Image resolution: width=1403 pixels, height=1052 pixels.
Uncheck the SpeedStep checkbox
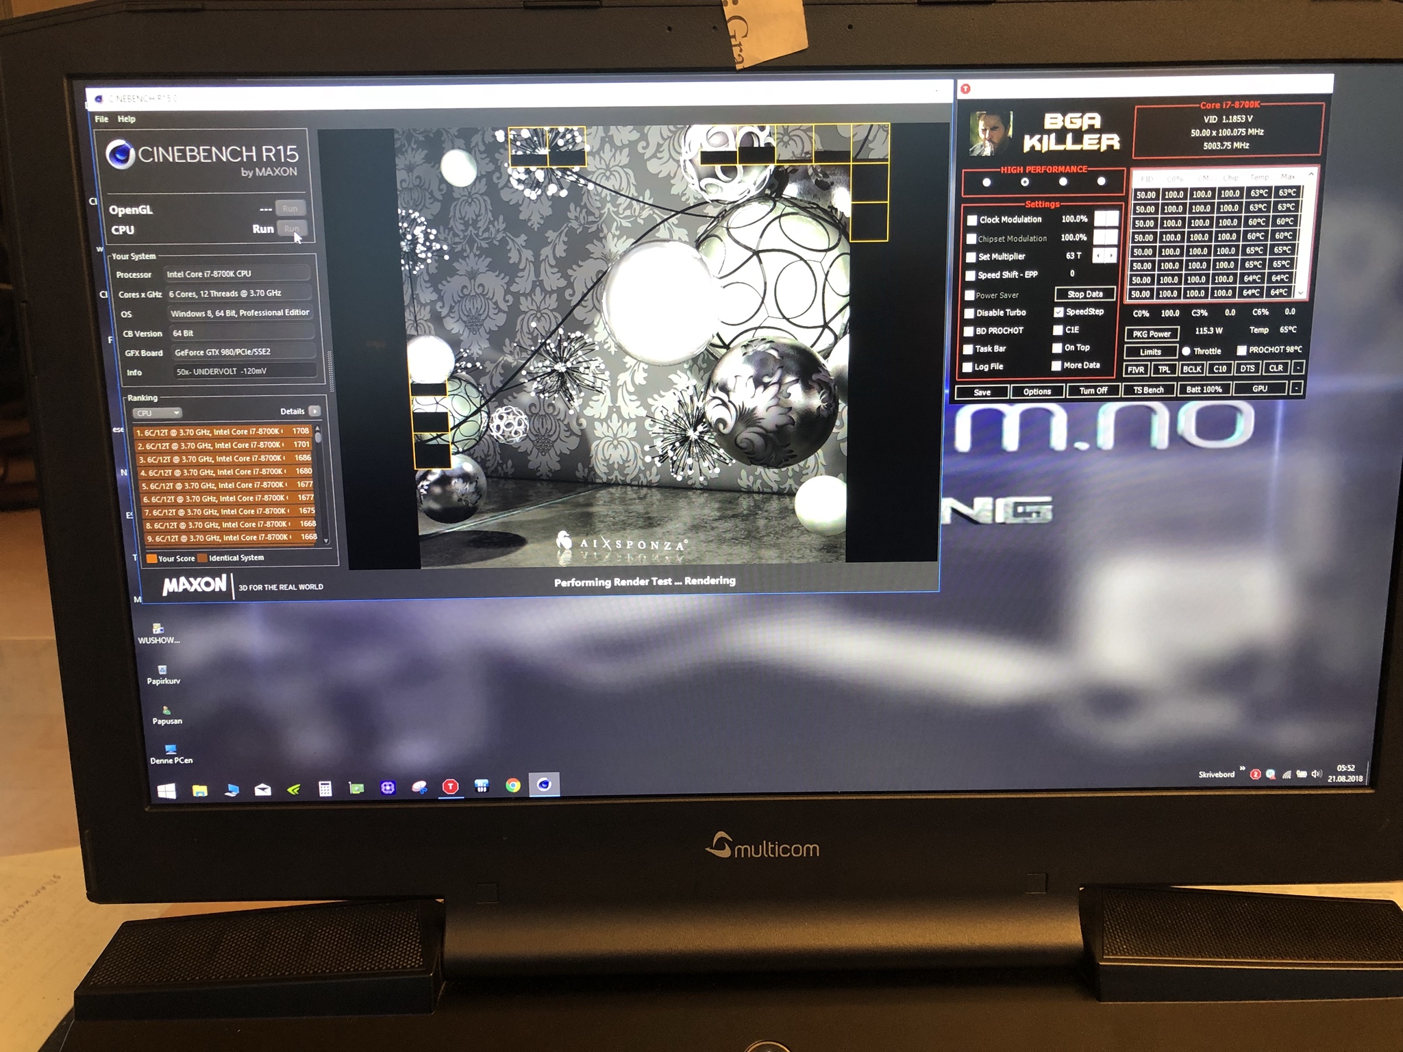(1058, 312)
